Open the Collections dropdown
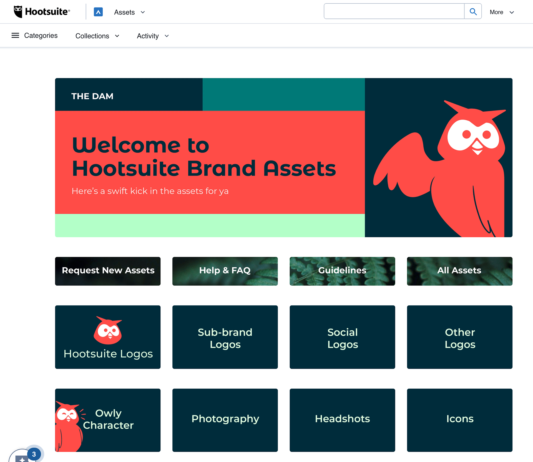Image resolution: width=533 pixels, height=462 pixels. pyautogui.click(x=97, y=36)
